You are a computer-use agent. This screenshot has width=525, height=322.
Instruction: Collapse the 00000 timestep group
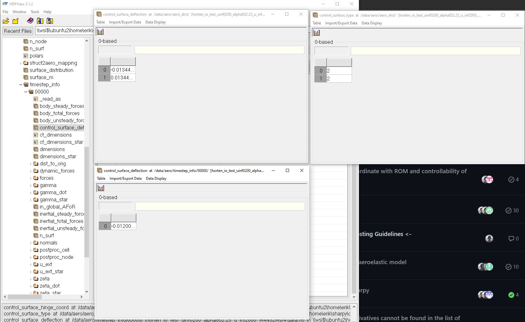pyautogui.click(x=26, y=92)
